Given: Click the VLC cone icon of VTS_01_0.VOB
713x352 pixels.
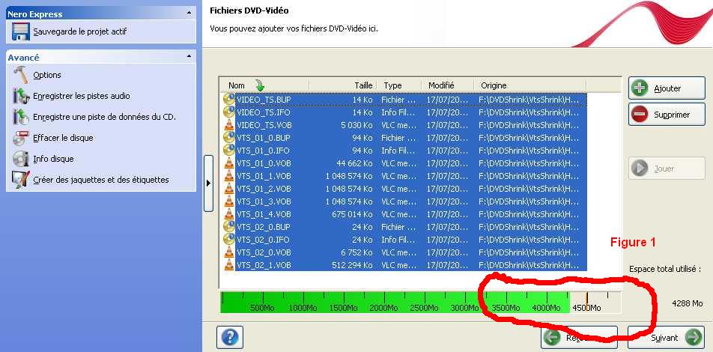Looking at the screenshot, I should click(229, 163).
